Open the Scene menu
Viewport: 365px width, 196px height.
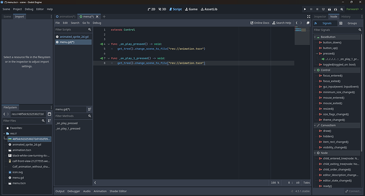pos(6,9)
